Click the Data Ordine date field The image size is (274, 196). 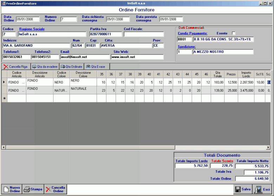(x=28, y=19)
